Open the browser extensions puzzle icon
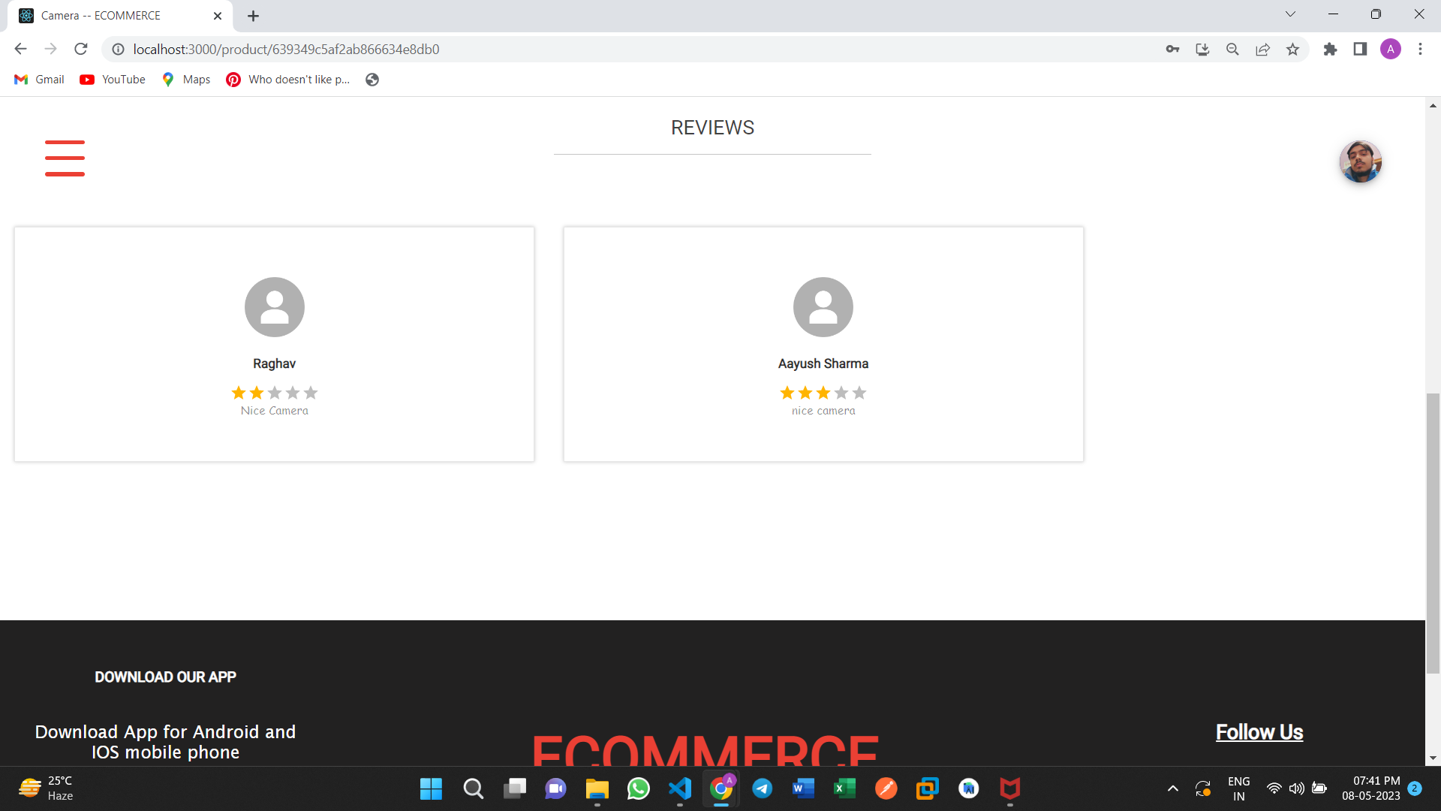The image size is (1441, 811). tap(1330, 49)
